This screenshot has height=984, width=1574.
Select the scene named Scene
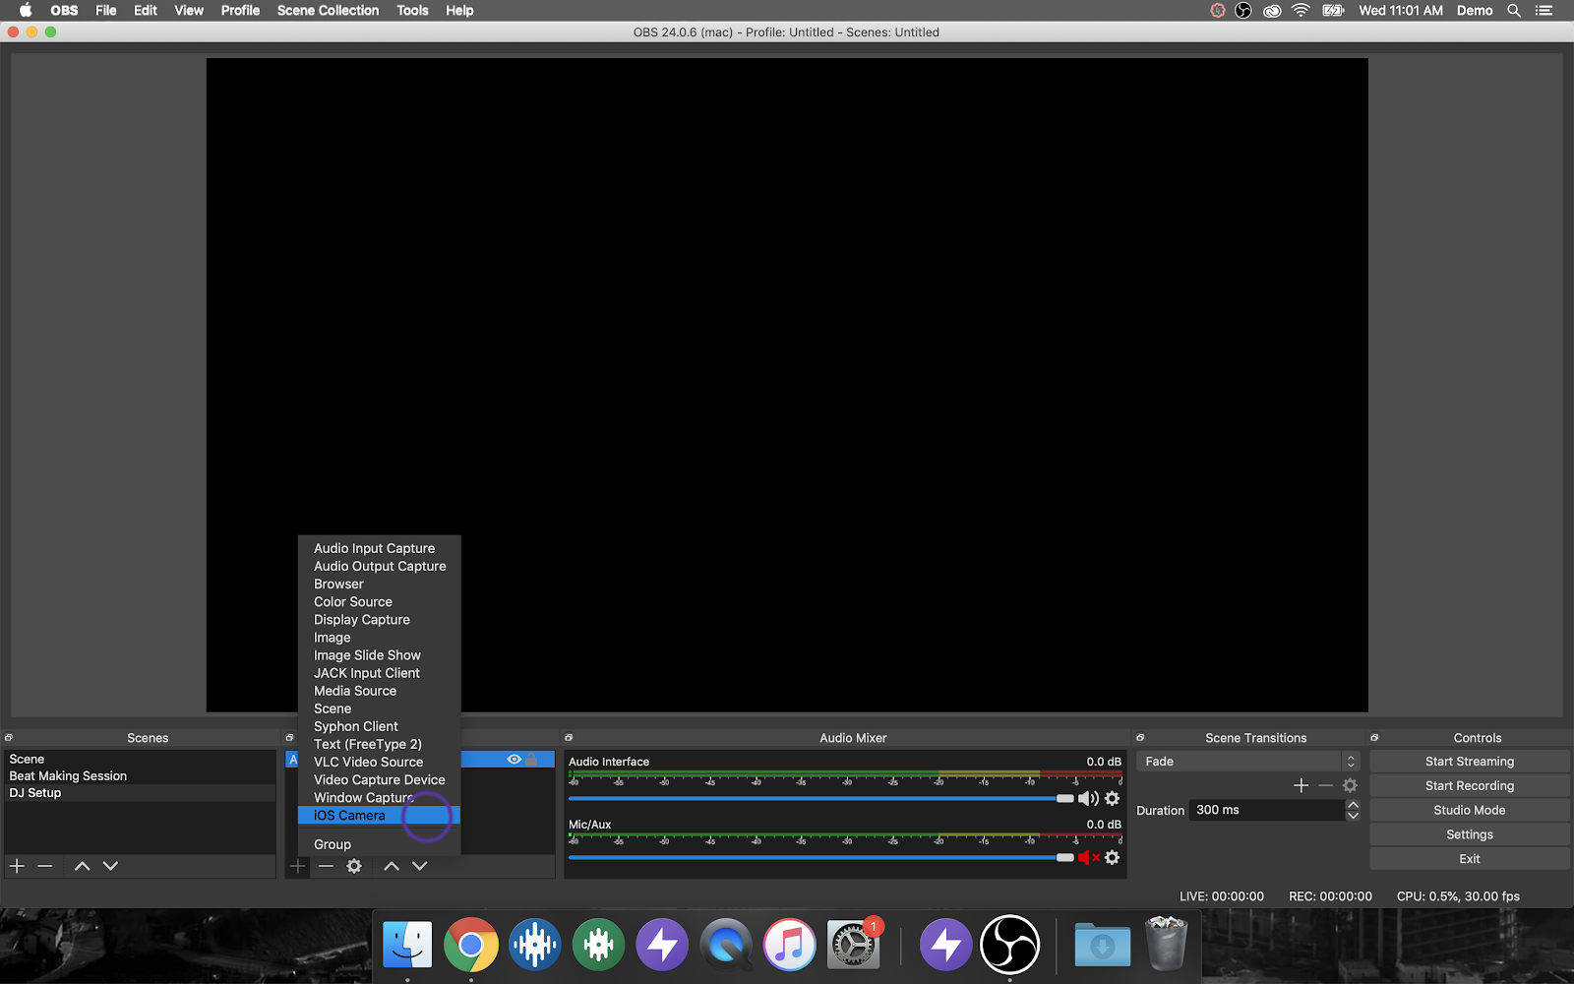(x=140, y=760)
